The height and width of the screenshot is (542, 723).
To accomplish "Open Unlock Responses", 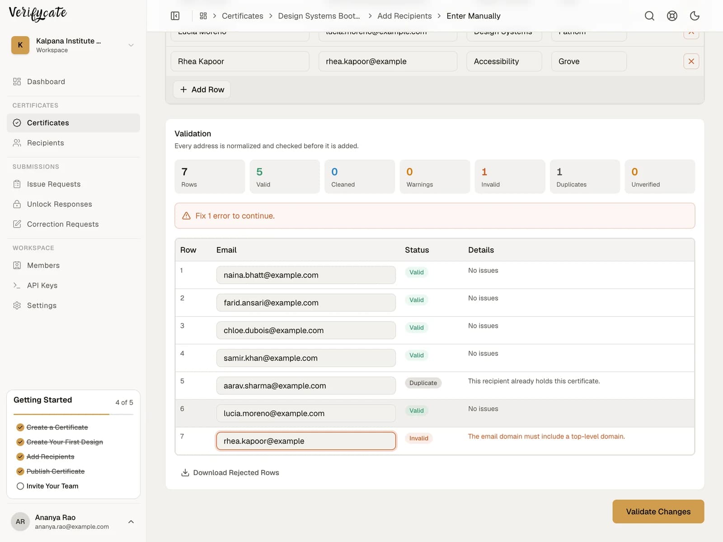I will pyautogui.click(x=73, y=204).
